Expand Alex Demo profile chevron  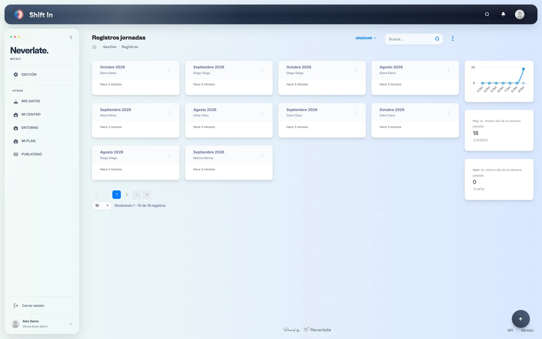click(x=71, y=324)
